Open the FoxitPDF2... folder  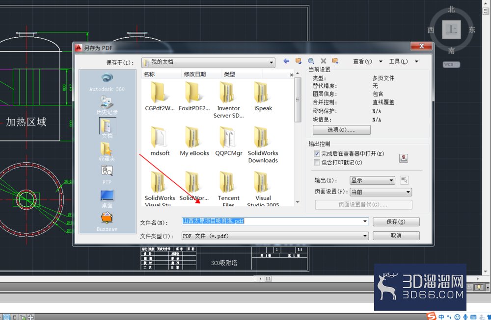[194, 96]
